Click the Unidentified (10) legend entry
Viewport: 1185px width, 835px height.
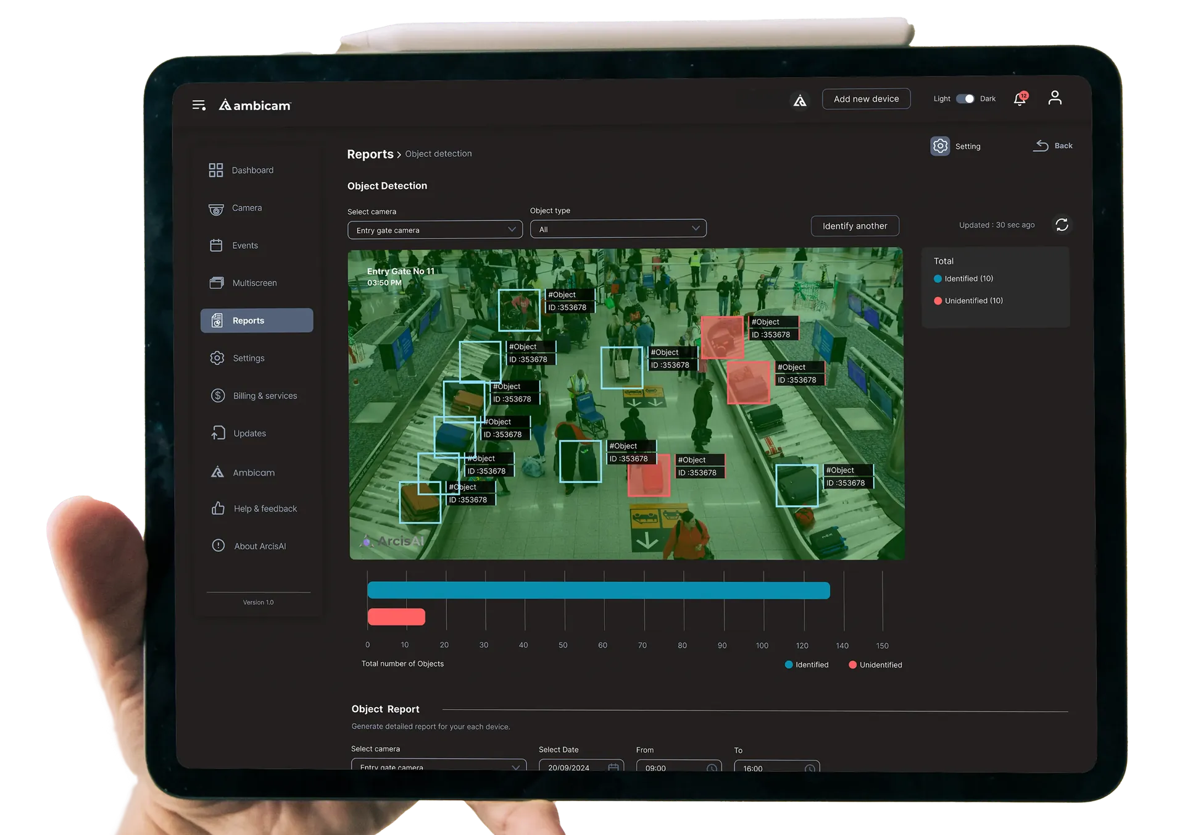pos(968,301)
